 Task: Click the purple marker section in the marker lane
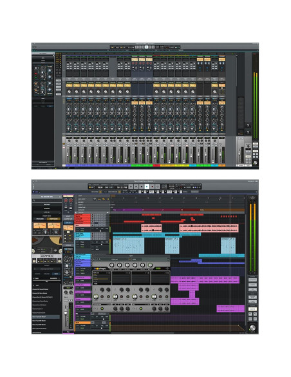pos(127,210)
